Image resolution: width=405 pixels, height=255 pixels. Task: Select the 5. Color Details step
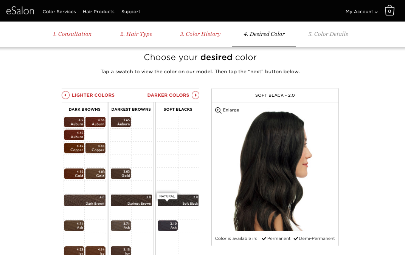click(x=328, y=34)
